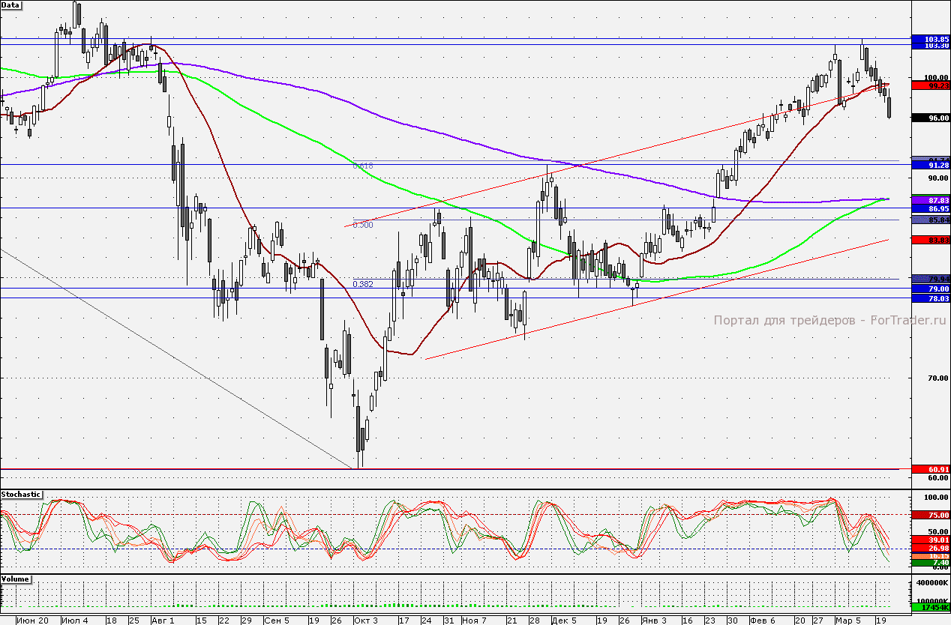Select the Stochastic indicator panel label
This screenshot has height=625, width=951.
coord(21,495)
